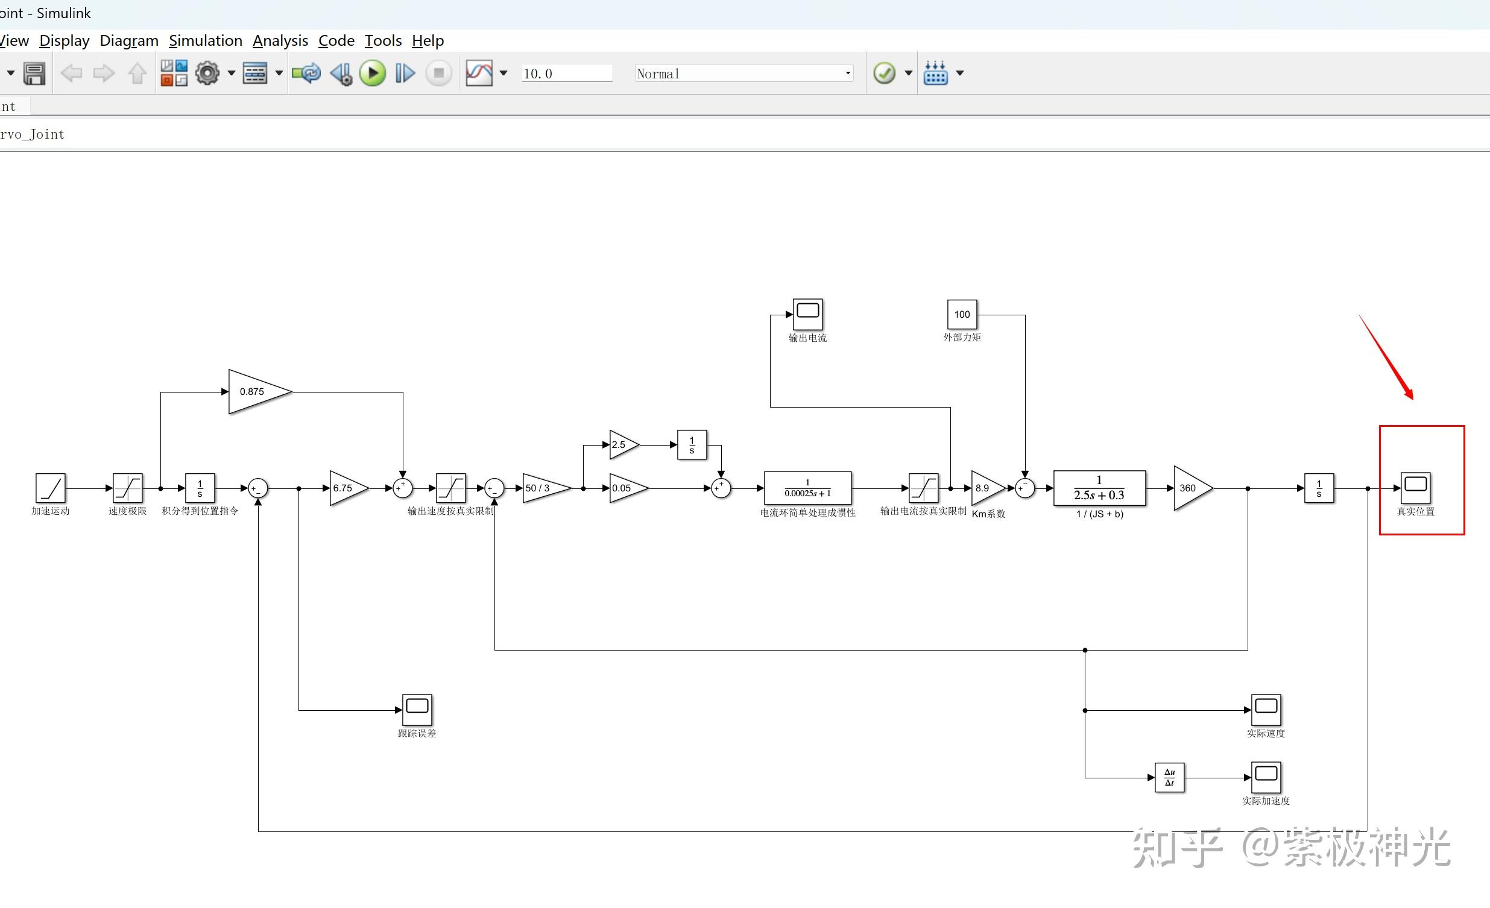Screen dimensions: 1490x908
Task: Run the simulation with green play button
Action: click(373, 74)
